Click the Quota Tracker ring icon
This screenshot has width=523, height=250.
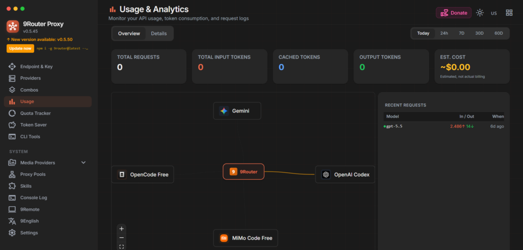(12, 114)
